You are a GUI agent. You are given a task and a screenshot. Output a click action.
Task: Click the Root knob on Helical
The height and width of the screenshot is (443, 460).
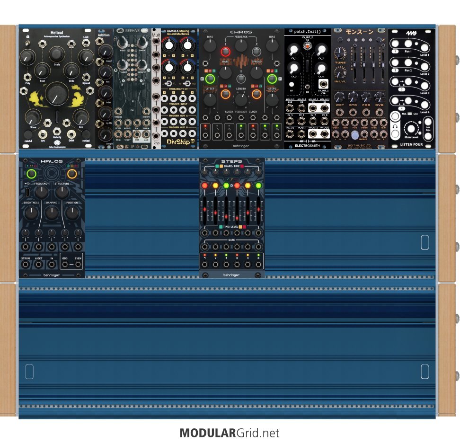tap(42, 71)
